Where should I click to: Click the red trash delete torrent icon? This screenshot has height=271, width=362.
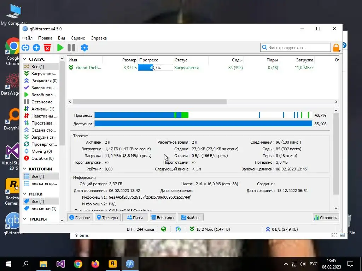click(x=47, y=48)
